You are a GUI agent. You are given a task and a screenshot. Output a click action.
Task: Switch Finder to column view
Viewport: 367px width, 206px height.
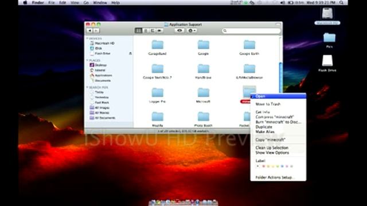(x=153, y=30)
